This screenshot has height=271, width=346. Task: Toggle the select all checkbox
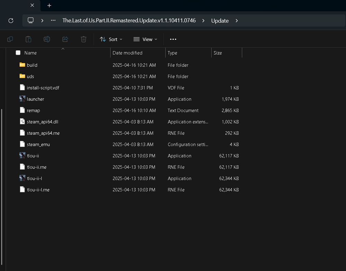(18, 53)
